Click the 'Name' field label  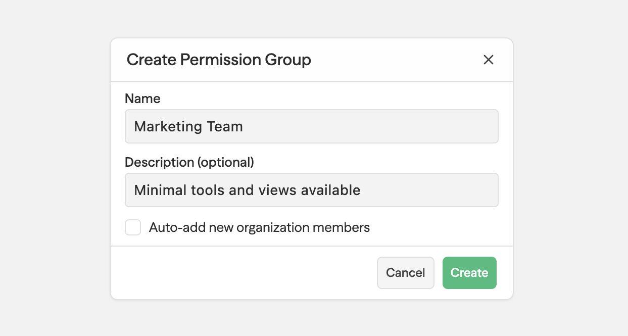tap(142, 99)
